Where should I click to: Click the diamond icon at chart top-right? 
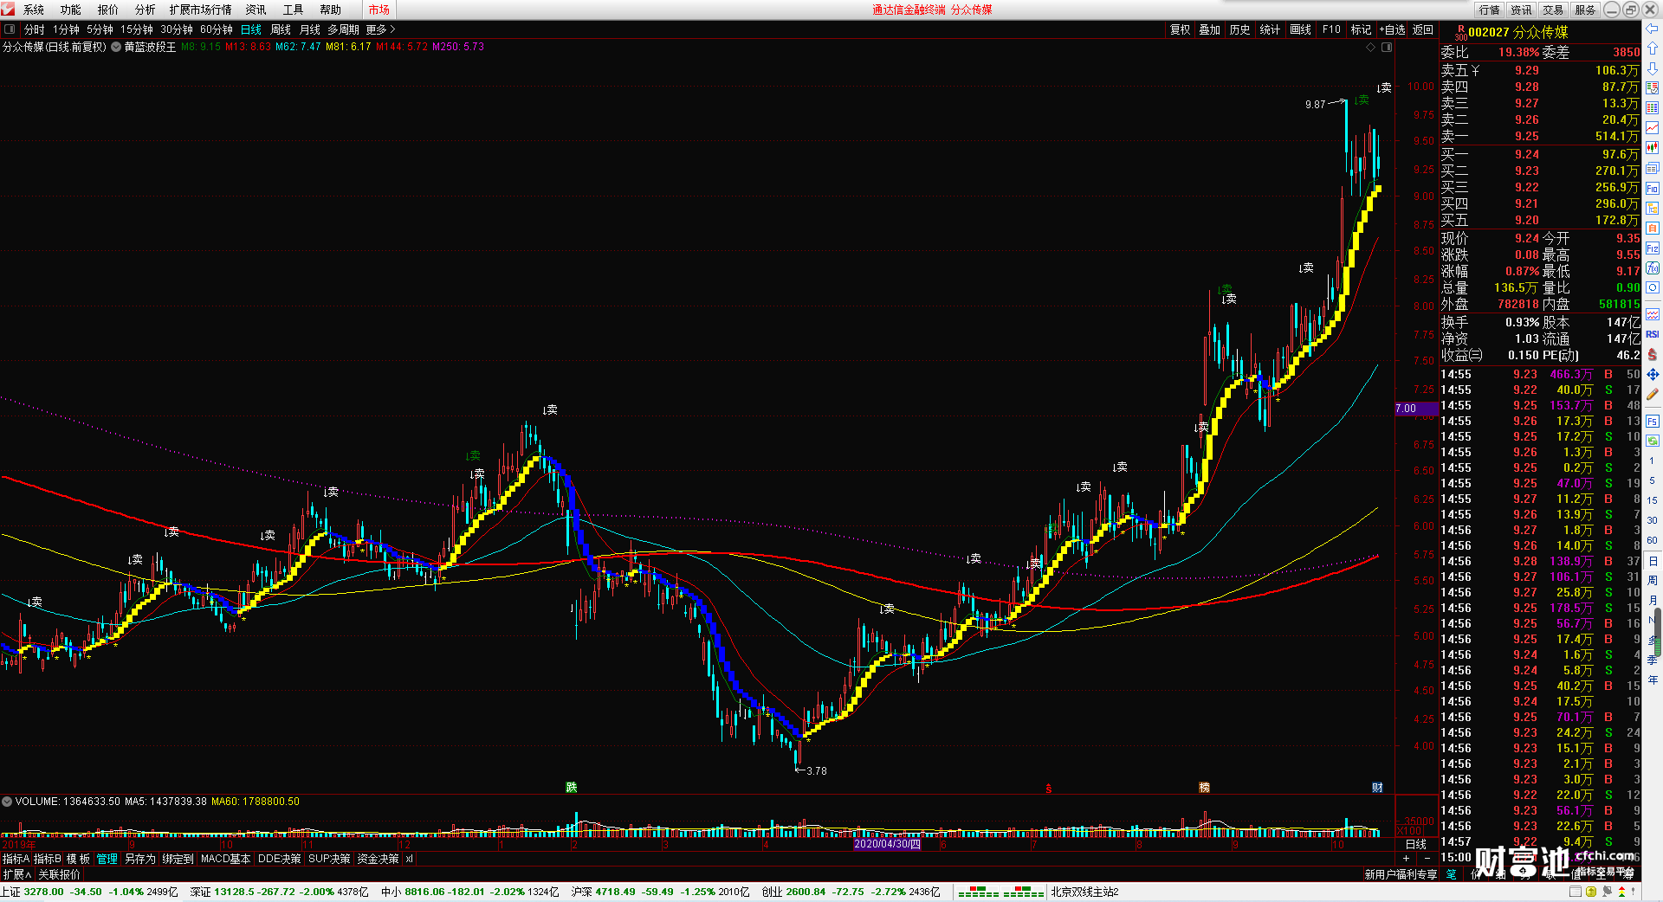[1370, 48]
